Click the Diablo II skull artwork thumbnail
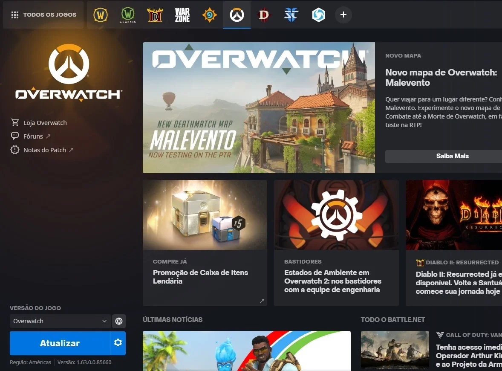This screenshot has height=371, width=502. (454, 214)
